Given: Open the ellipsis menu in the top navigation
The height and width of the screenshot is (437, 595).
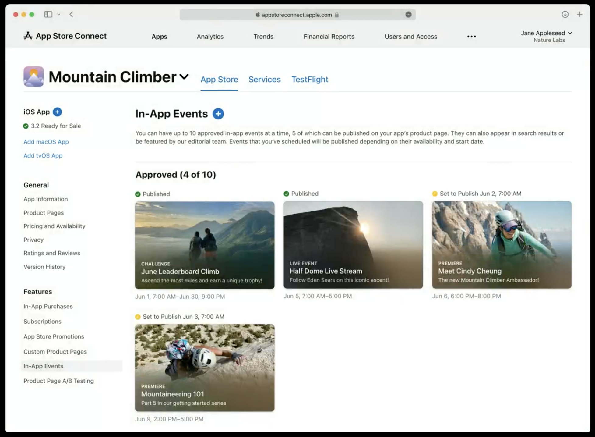Looking at the screenshot, I should tap(471, 37).
